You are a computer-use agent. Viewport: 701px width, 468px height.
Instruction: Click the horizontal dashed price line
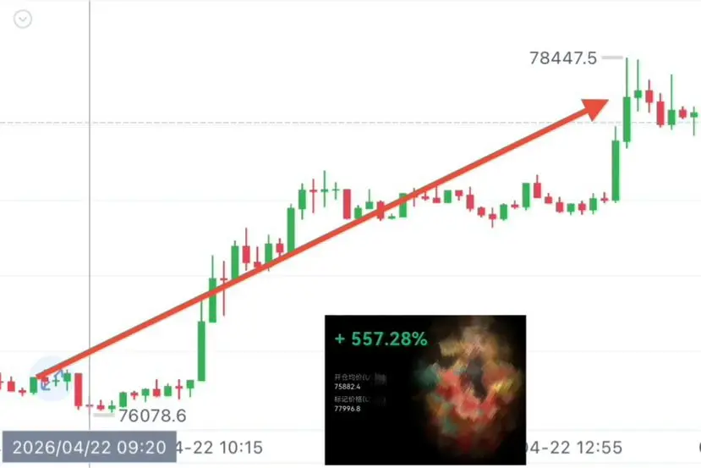click(x=350, y=122)
